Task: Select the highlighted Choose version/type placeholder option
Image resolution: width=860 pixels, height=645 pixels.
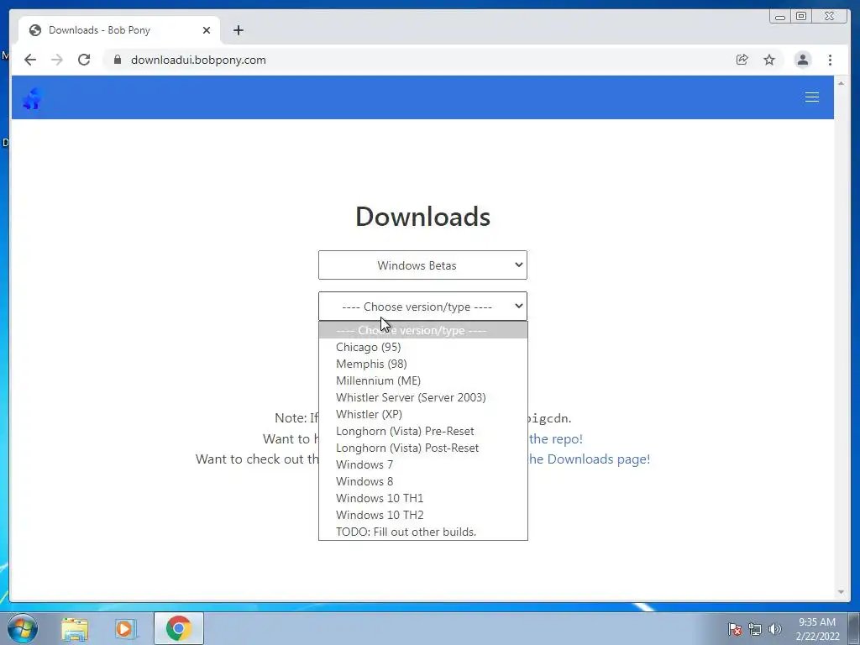Action: (423, 330)
